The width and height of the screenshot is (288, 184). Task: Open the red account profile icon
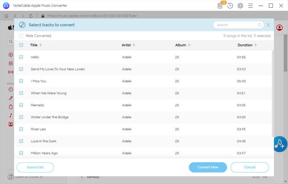click(x=280, y=27)
